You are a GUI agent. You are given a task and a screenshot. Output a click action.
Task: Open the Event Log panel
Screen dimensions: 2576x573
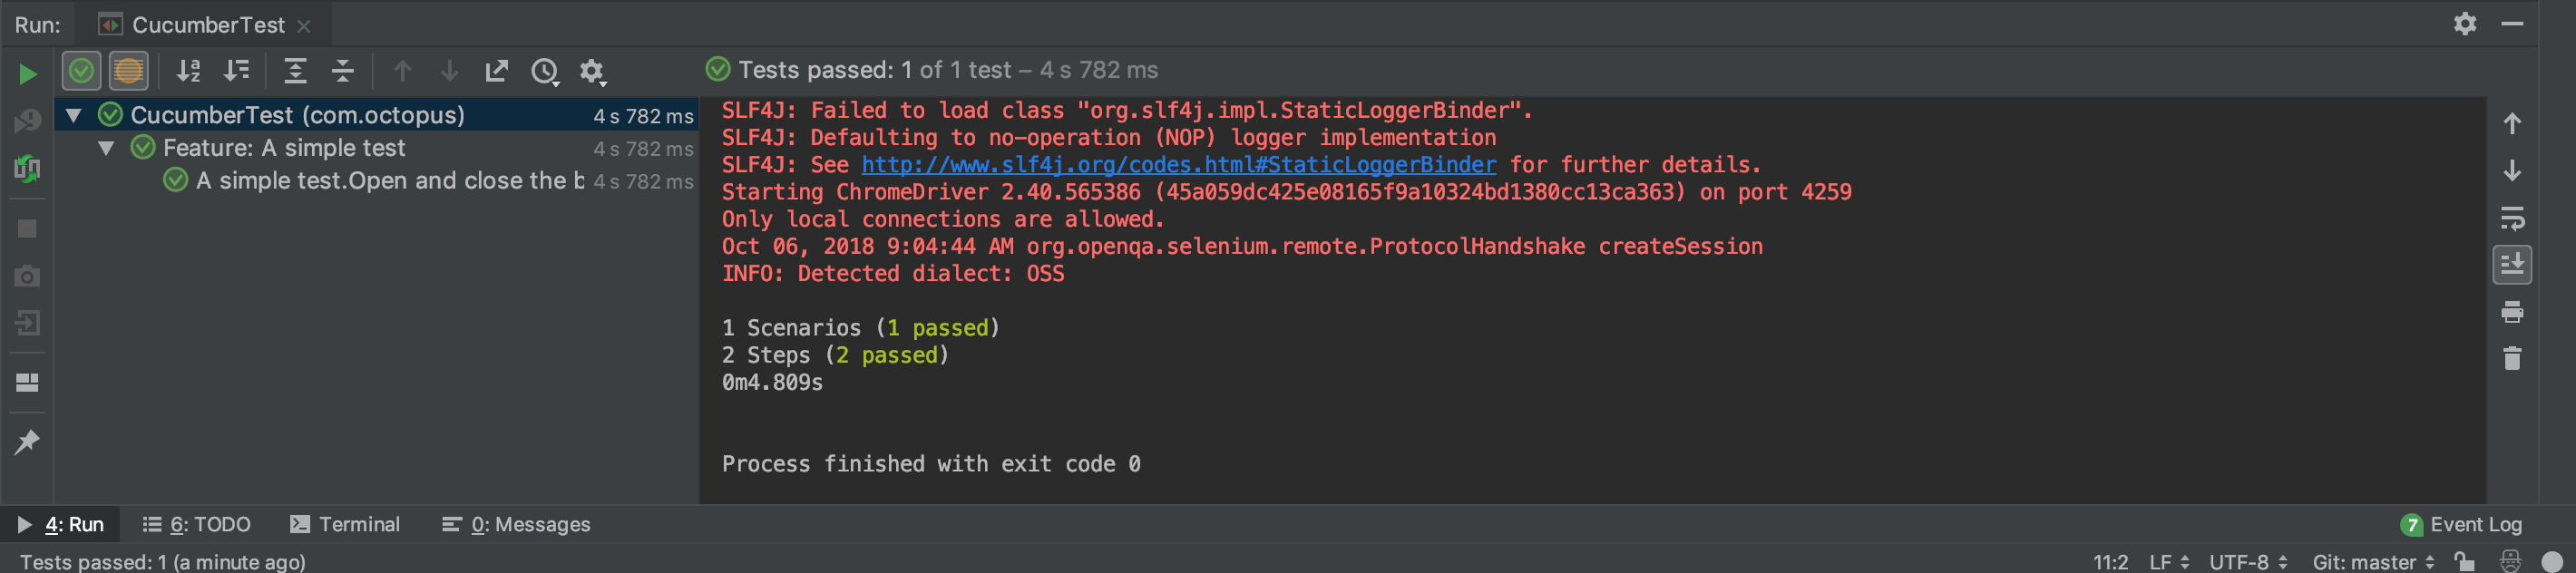2462,524
